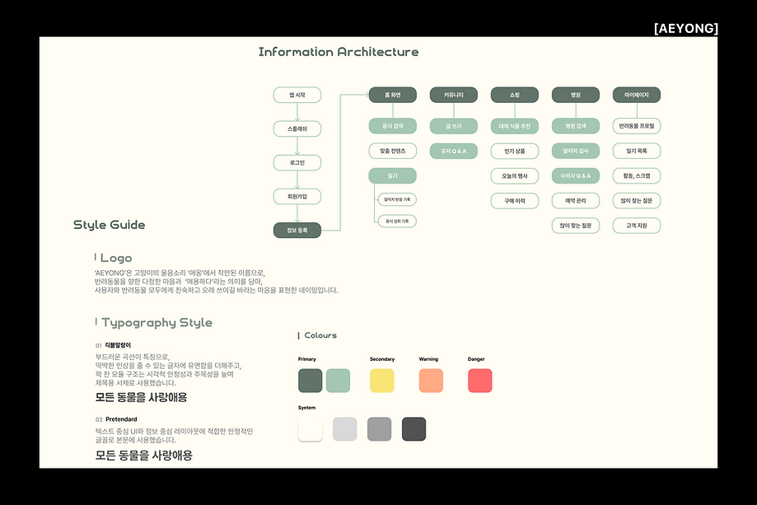Click the Information Architecture heading
This screenshot has width=757, height=505.
coord(339,52)
